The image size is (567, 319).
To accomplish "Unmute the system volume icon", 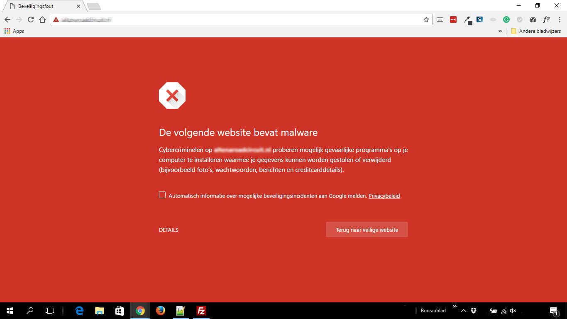I will 513,311.
